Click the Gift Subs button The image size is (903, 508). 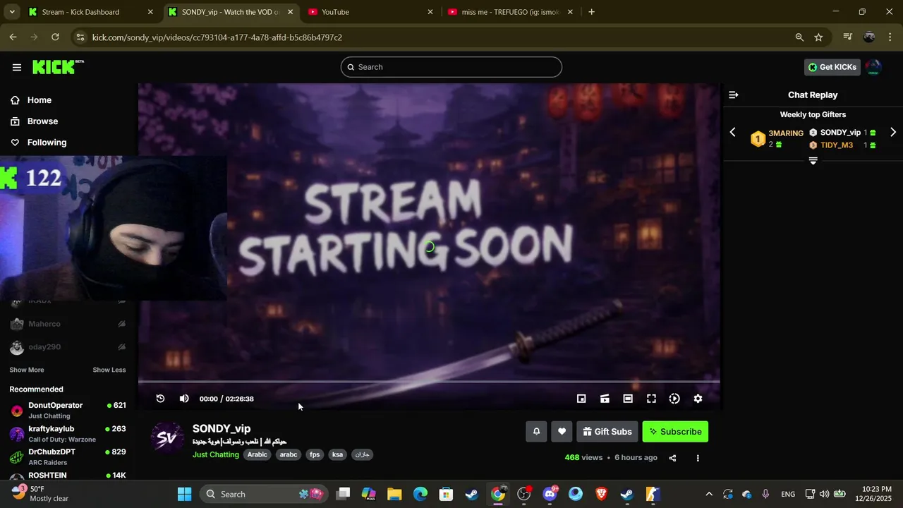pos(607,431)
